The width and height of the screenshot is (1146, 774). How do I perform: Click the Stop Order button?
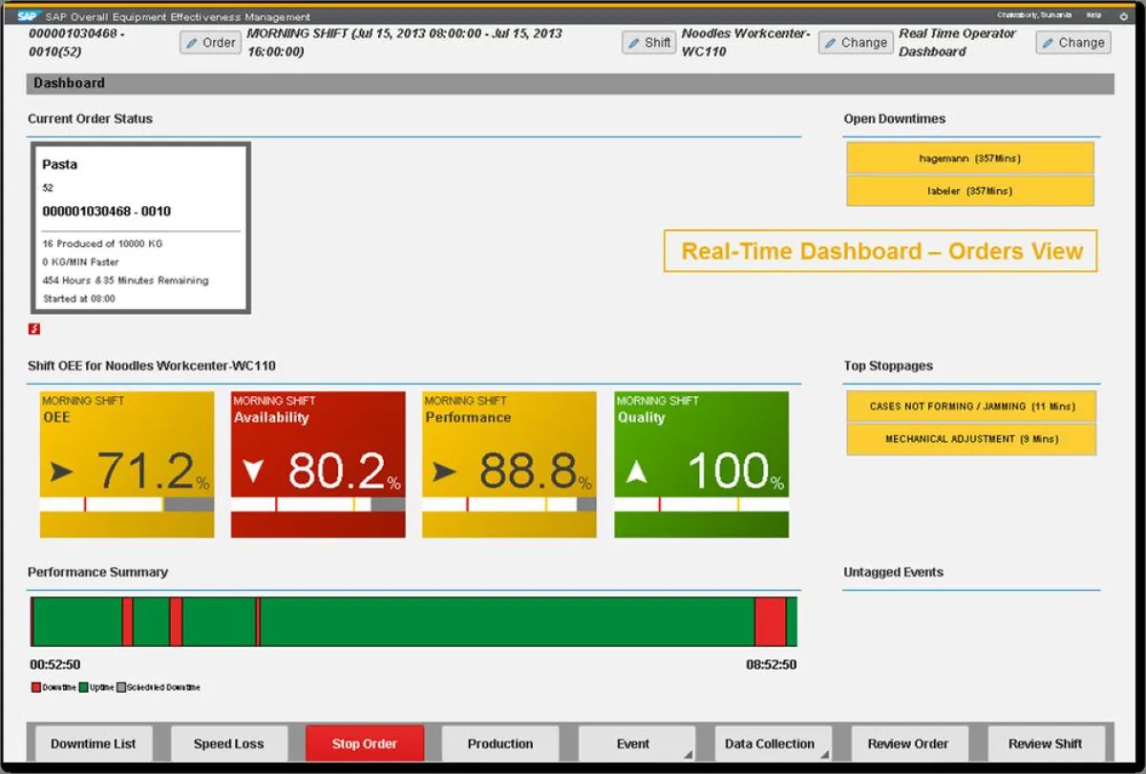365,743
